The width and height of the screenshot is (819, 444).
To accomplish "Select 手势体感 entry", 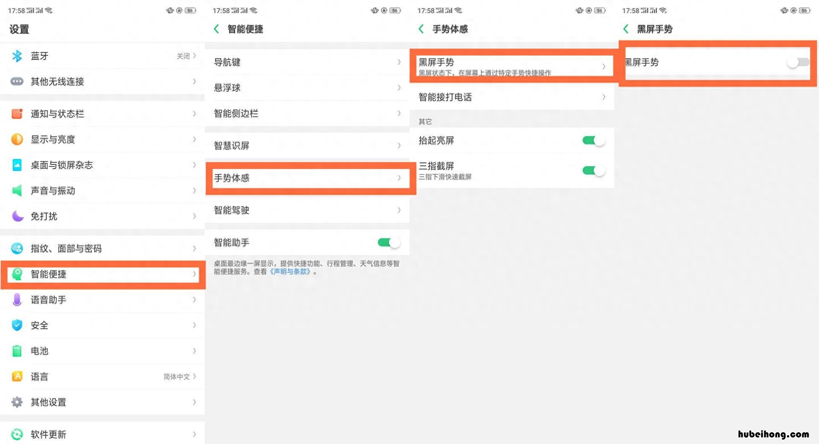I will (307, 178).
